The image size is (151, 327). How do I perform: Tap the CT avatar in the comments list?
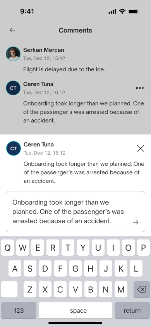13,88
